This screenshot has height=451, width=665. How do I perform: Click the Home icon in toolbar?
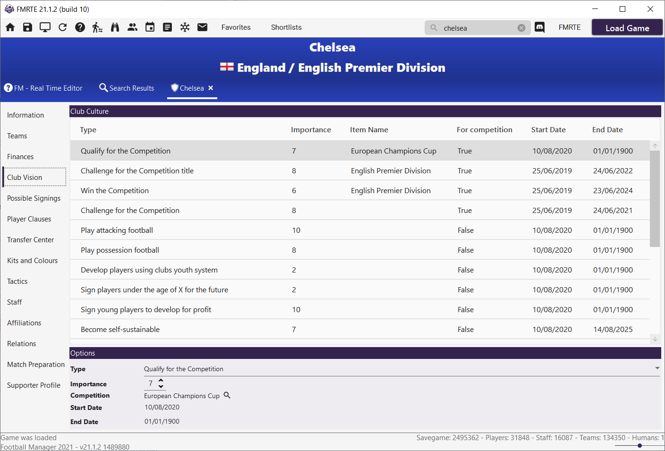pos(10,27)
